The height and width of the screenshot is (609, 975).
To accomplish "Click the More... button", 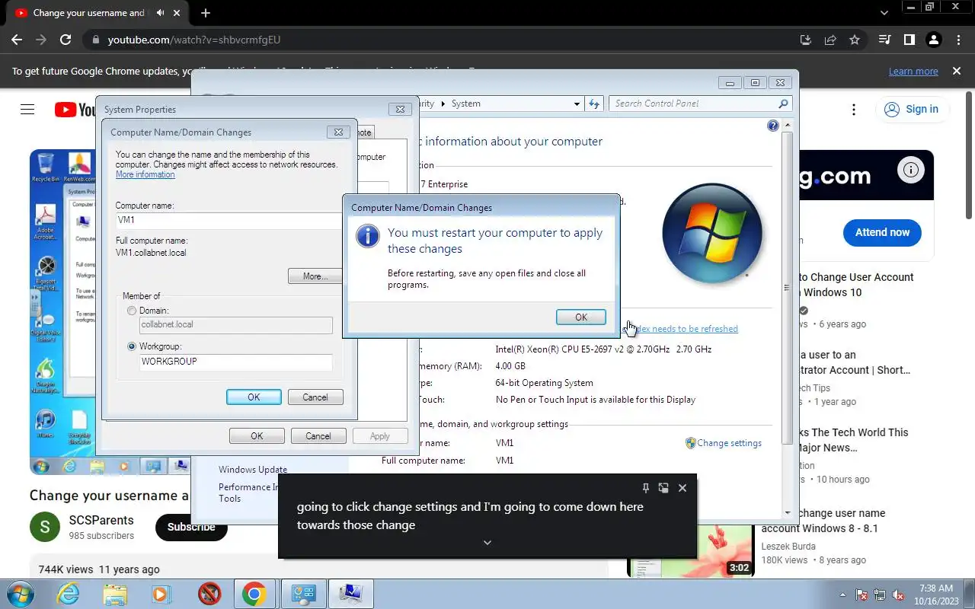I will [x=315, y=276].
